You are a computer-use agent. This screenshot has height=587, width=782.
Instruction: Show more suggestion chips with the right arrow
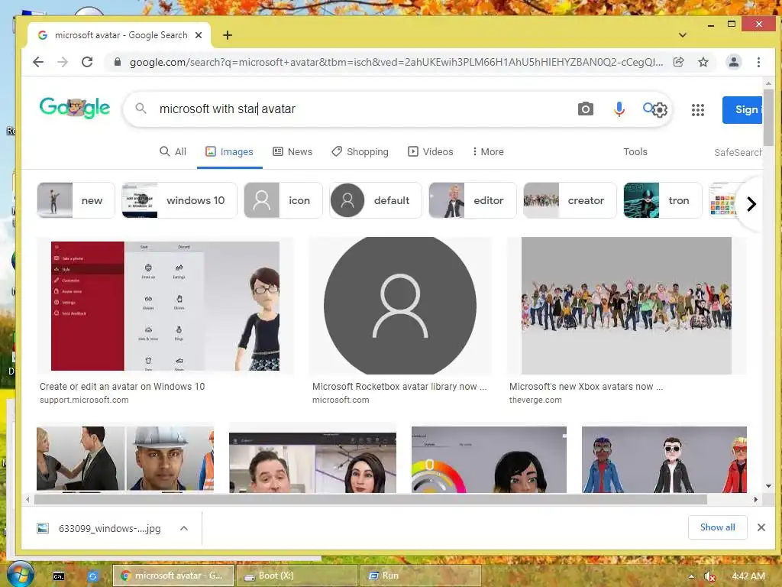pyautogui.click(x=751, y=203)
